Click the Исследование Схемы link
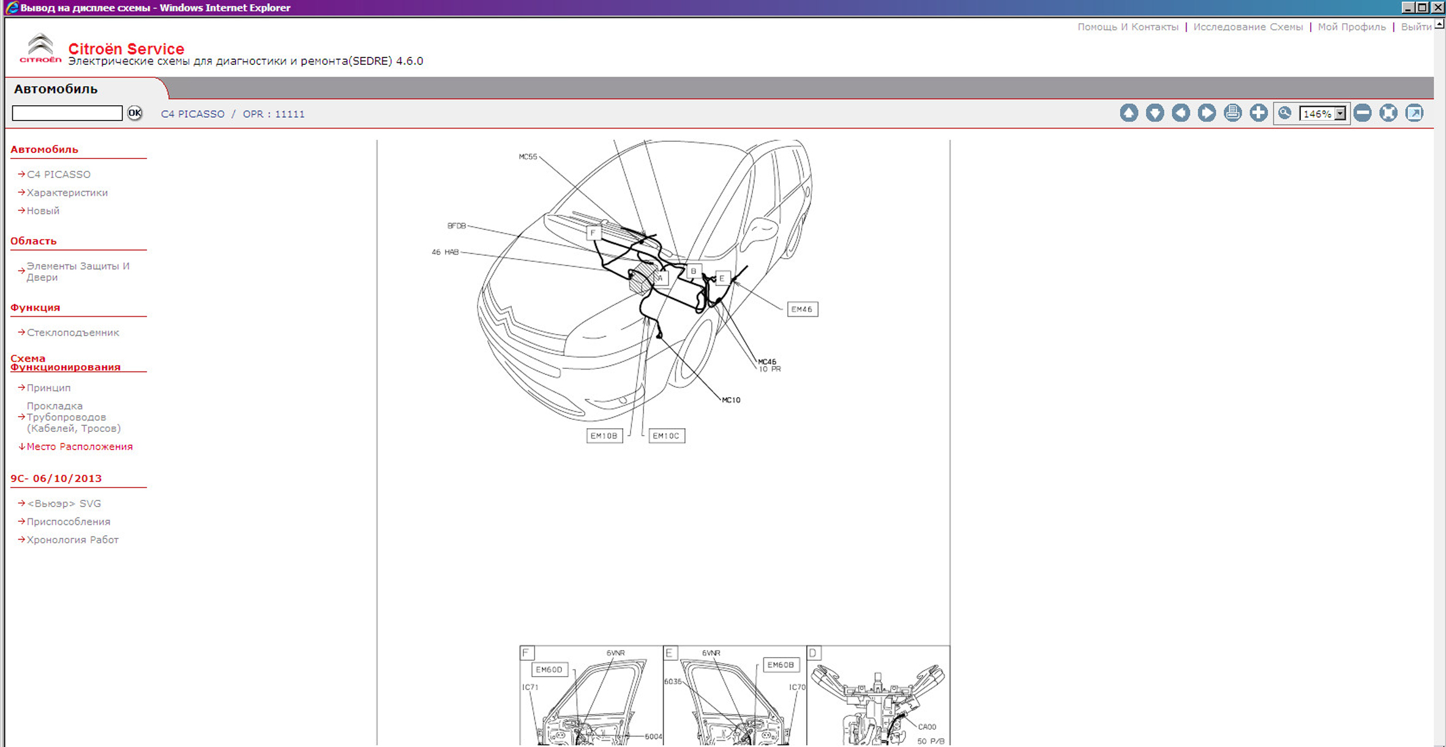1446x747 pixels. click(x=1248, y=27)
